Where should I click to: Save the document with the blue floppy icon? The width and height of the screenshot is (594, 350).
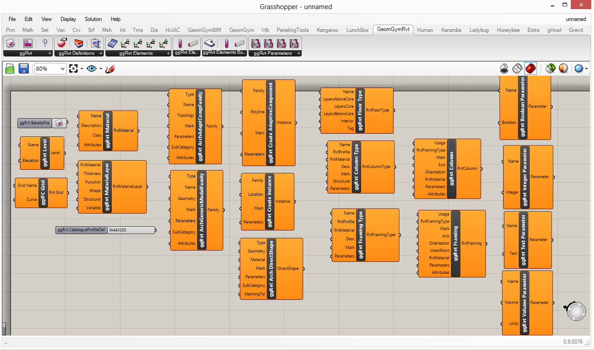pyautogui.click(x=24, y=68)
